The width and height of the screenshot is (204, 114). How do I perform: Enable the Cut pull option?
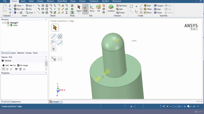click(x=13, y=66)
